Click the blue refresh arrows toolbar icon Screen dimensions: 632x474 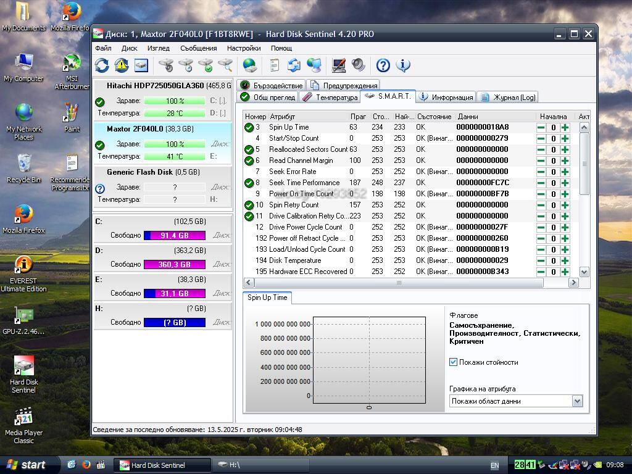102,65
